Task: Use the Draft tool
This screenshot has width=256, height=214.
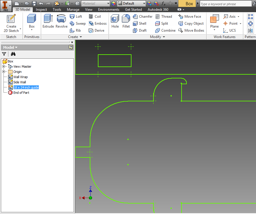Action: coord(140,30)
